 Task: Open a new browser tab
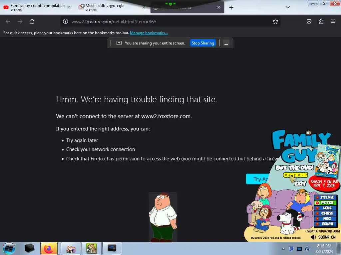[x=231, y=8]
